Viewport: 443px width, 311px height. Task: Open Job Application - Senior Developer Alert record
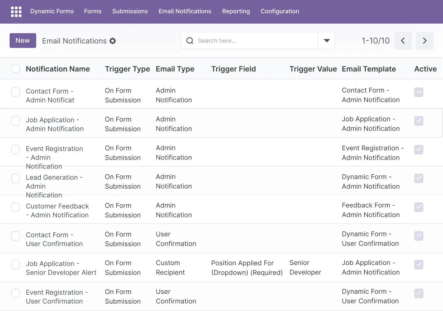[x=61, y=268]
